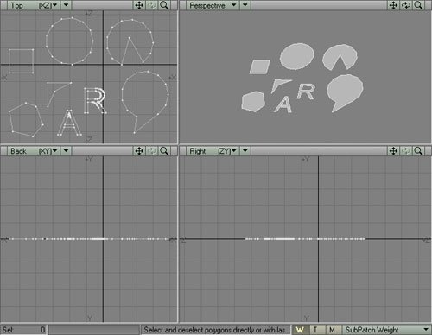Click the rotate icon in Top viewport
Screen dimensions: 432x335
point(152,5)
